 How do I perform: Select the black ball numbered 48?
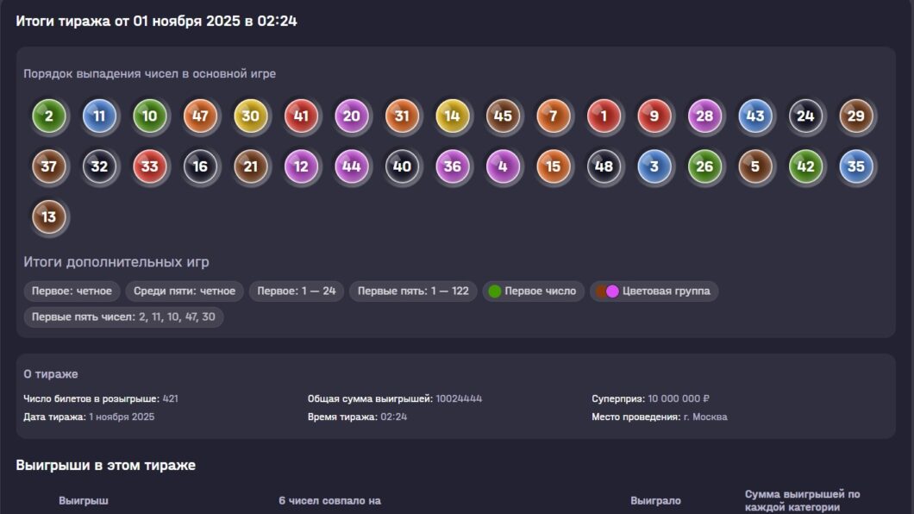click(x=604, y=166)
